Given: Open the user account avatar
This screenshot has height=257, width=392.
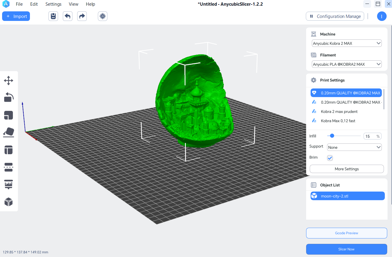Looking at the screenshot, I should tap(382, 16).
